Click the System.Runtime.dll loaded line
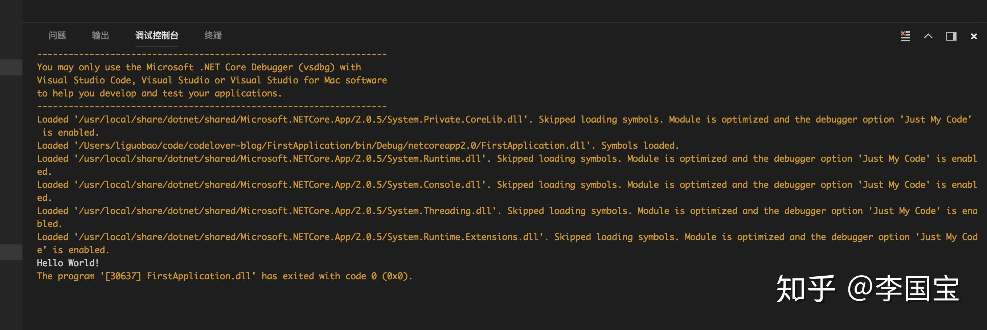Screen dimensions: 987x330 [507, 165]
